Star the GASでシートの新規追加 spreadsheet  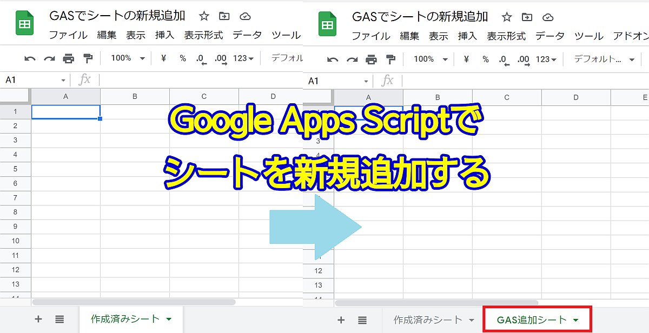click(203, 16)
